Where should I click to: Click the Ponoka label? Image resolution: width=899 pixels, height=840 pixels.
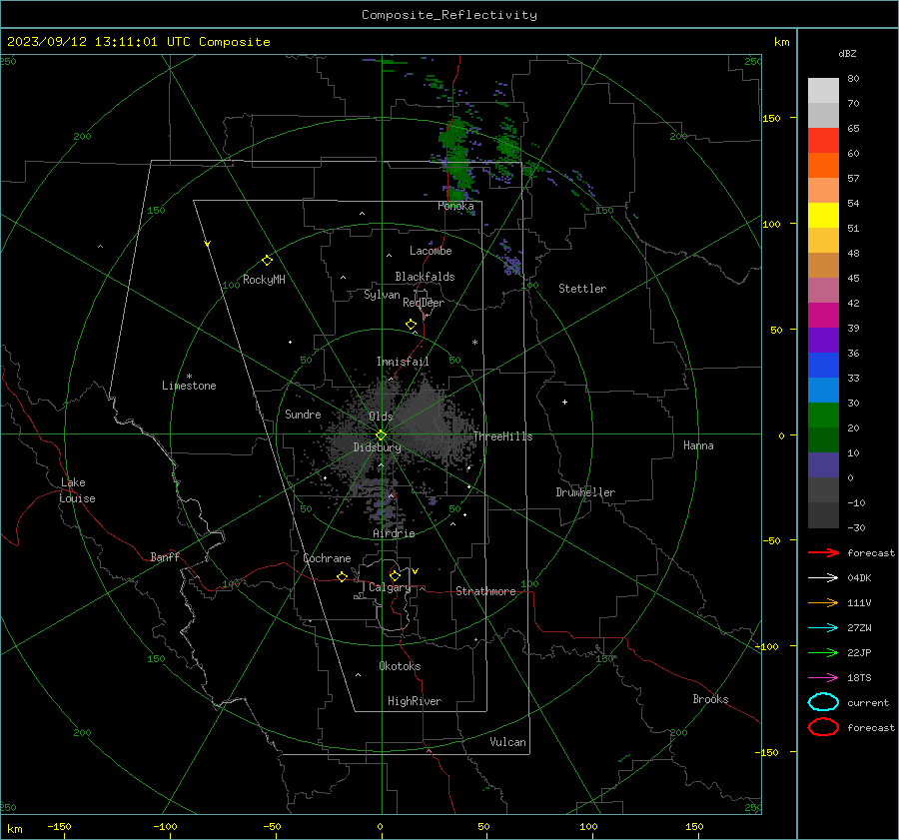pyautogui.click(x=455, y=206)
